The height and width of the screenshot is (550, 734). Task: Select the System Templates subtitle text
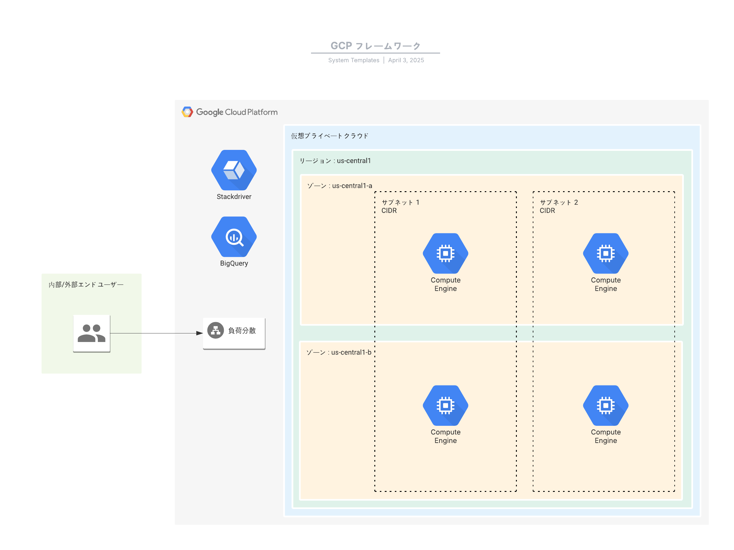pyautogui.click(x=354, y=60)
